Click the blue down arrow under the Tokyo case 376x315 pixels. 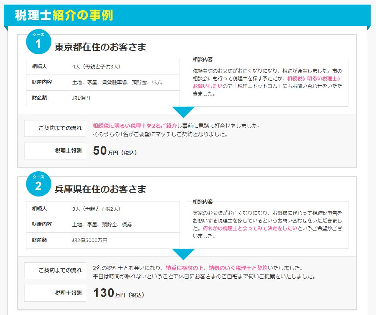[x=183, y=112]
